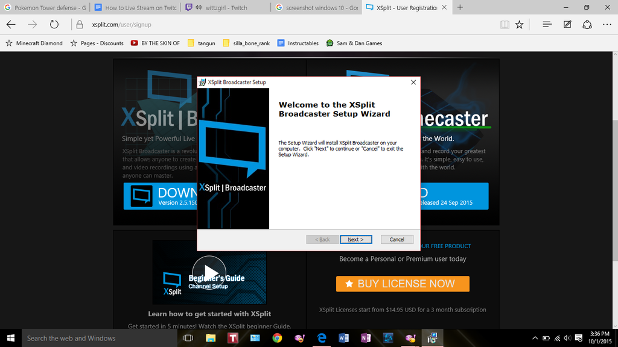
Task: Click 'Learn how to get started' heading
Action: point(209,313)
